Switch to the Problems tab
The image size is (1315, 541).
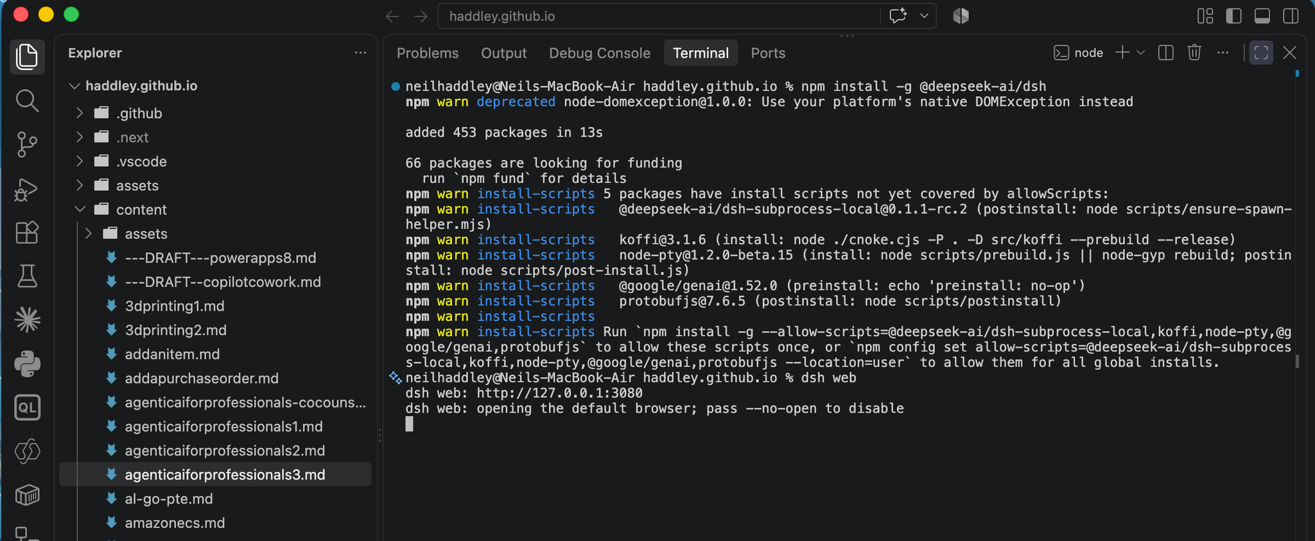click(428, 53)
